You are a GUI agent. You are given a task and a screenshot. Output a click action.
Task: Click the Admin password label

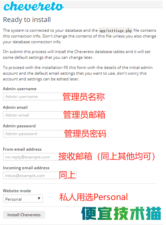(19, 126)
